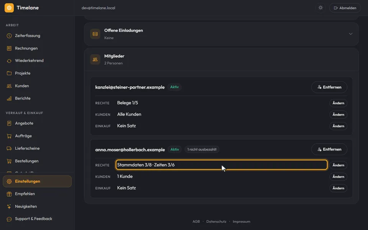Click the Support & Feedback chat icon

pos(9,219)
